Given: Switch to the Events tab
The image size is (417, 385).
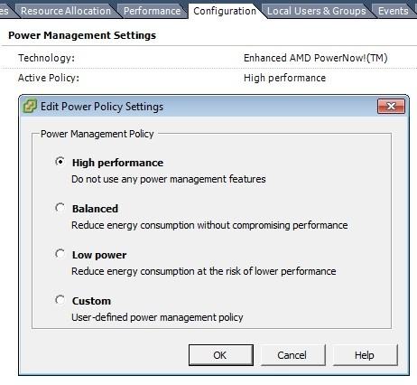Looking at the screenshot, I should (394, 11).
